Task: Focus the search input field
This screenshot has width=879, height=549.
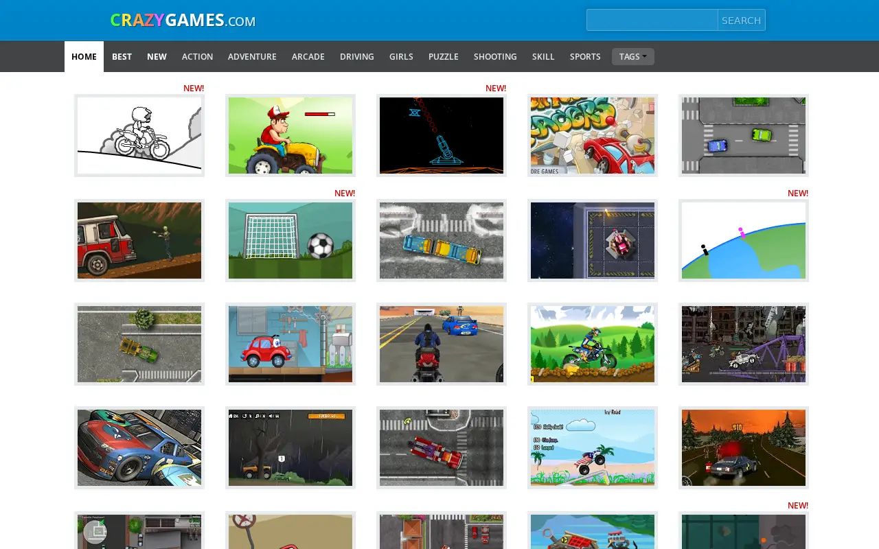Action: pyautogui.click(x=652, y=20)
